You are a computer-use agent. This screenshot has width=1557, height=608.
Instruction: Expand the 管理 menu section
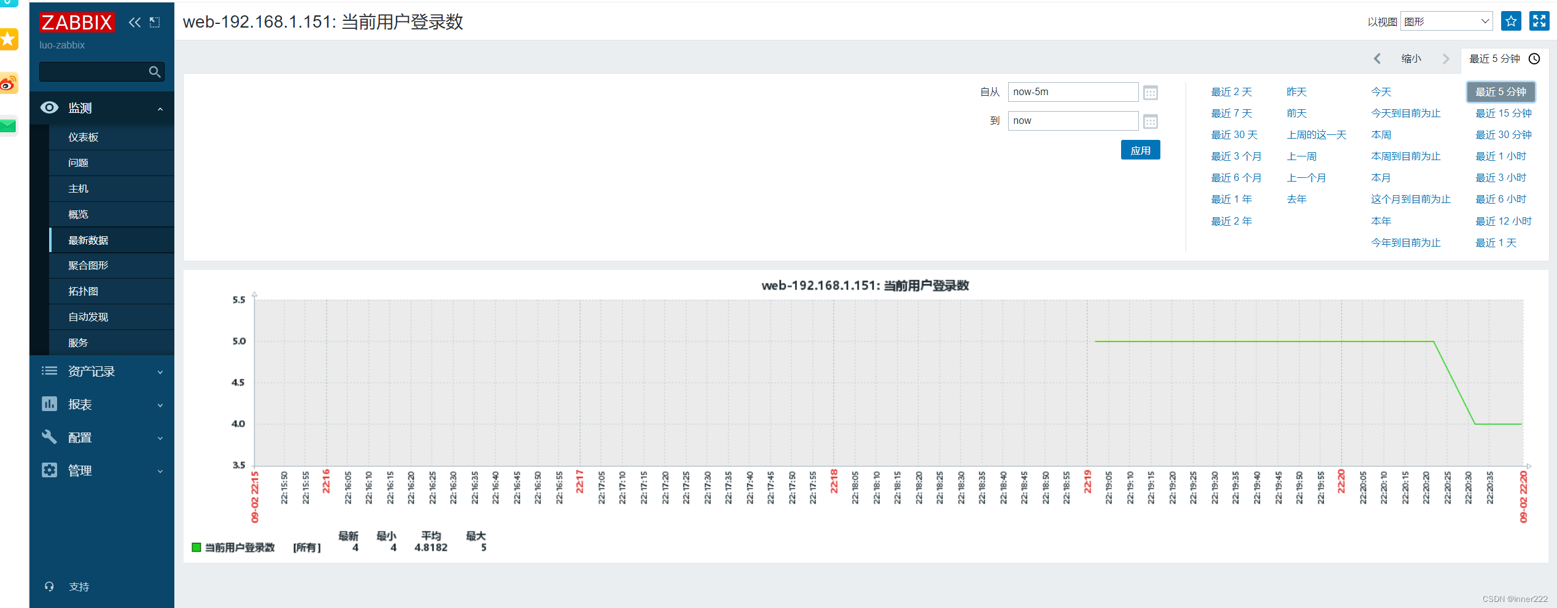(x=160, y=471)
